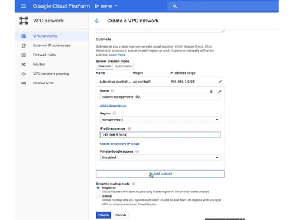Viewport: 294px width, 220px height.
Task: Open Firewall rules page
Action: (52, 55)
